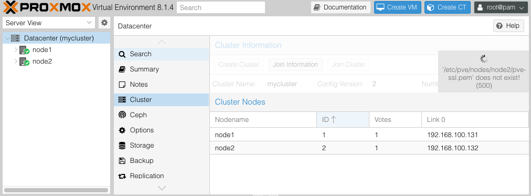
Task: Click the Join Cluster button
Action: [x=348, y=65]
